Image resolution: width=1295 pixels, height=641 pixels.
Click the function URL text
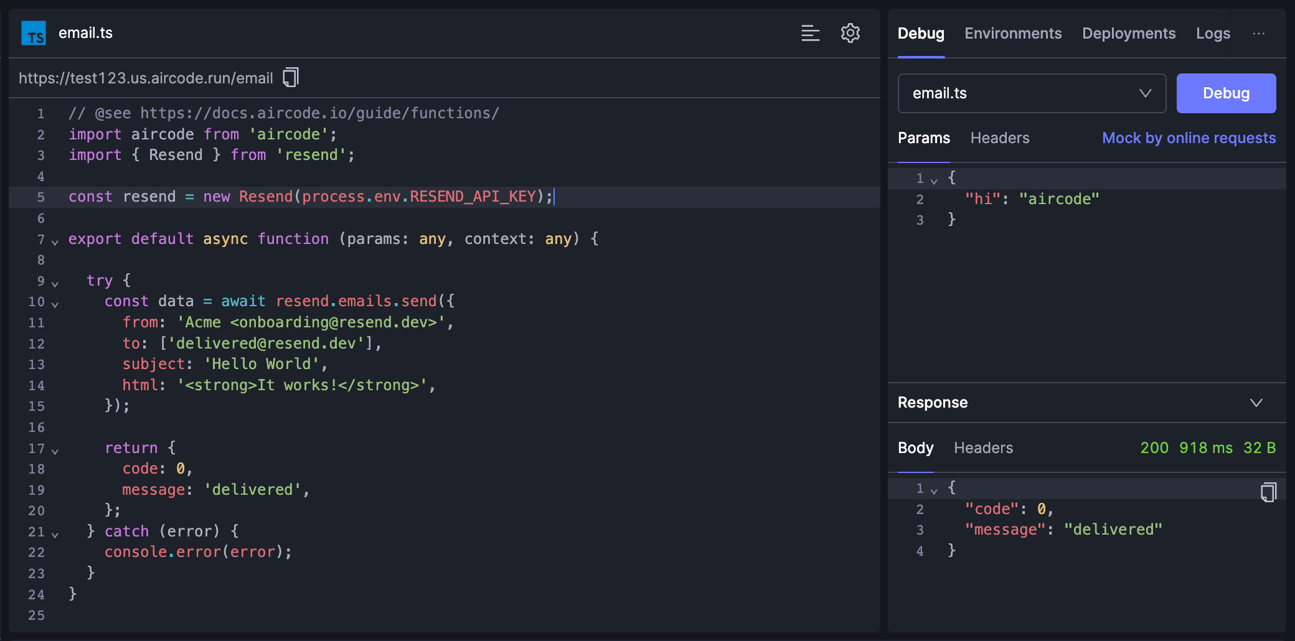click(146, 78)
